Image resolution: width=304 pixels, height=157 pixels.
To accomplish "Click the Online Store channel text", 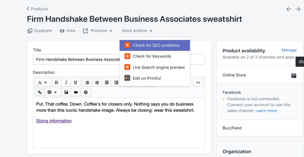I will click(234, 75).
